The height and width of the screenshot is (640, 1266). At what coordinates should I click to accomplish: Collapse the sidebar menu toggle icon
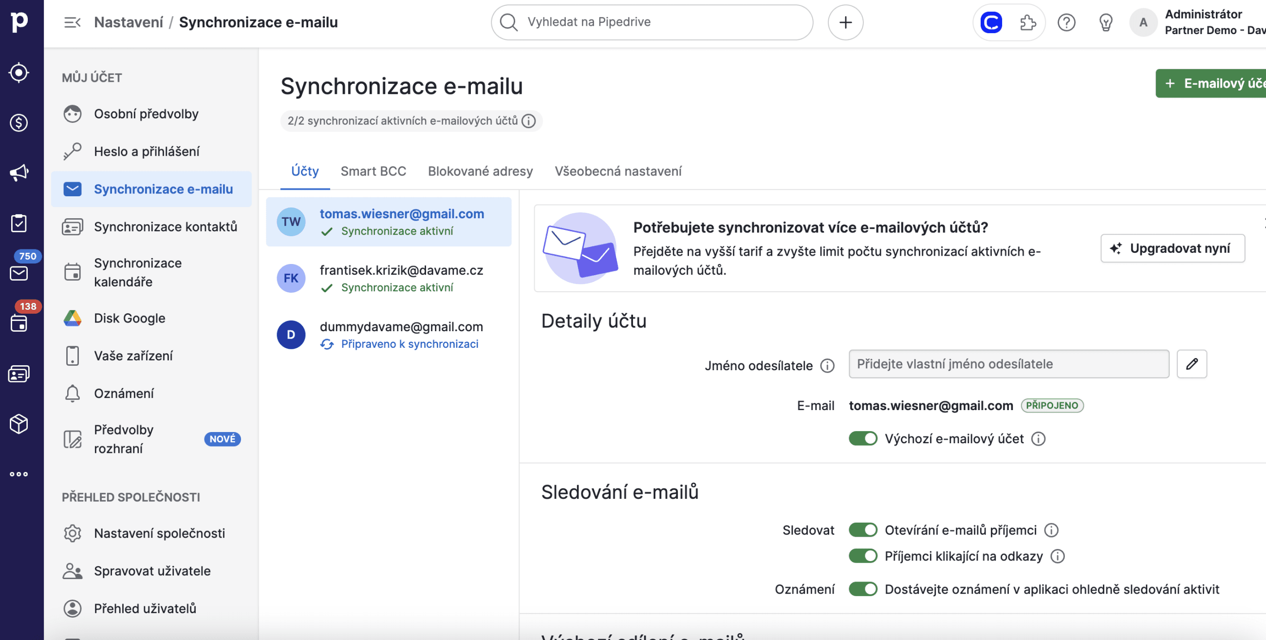coord(72,22)
